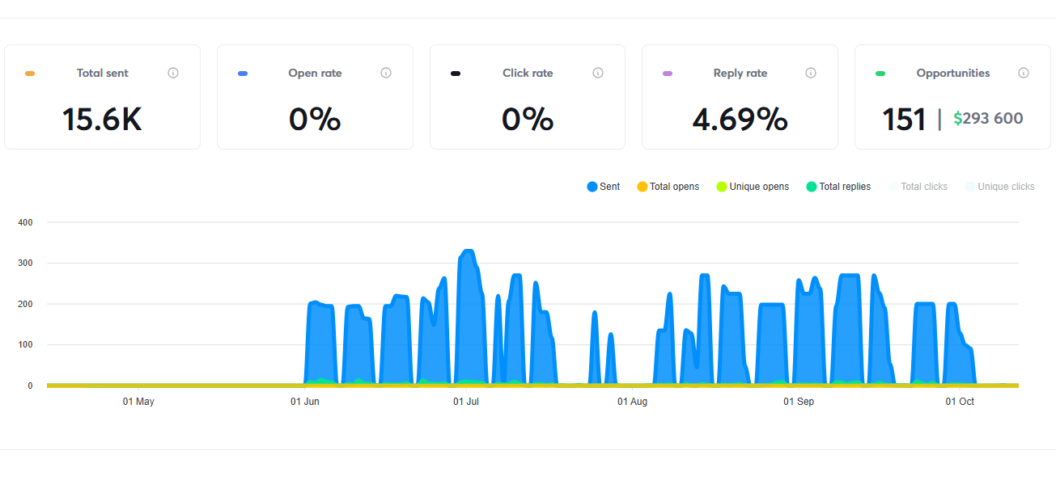Click the green Opportunities color marker
The height and width of the screenshot is (493, 1056).
click(880, 74)
